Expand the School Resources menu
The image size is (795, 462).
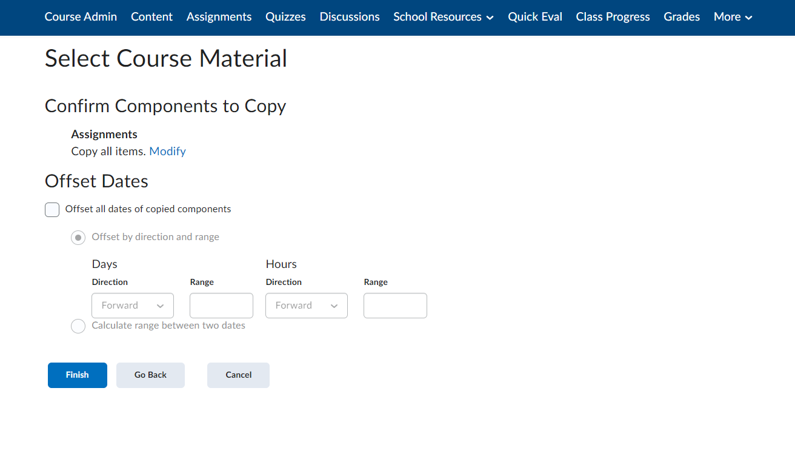click(x=443, y=17)
